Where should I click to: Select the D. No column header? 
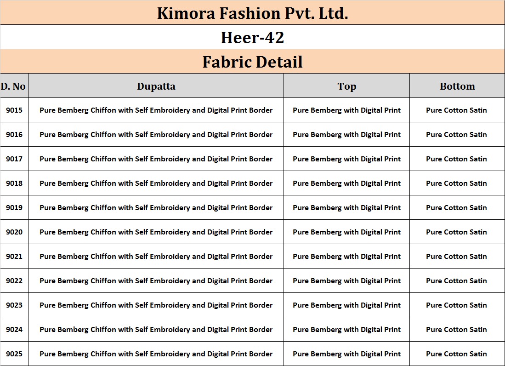(13, 86)
